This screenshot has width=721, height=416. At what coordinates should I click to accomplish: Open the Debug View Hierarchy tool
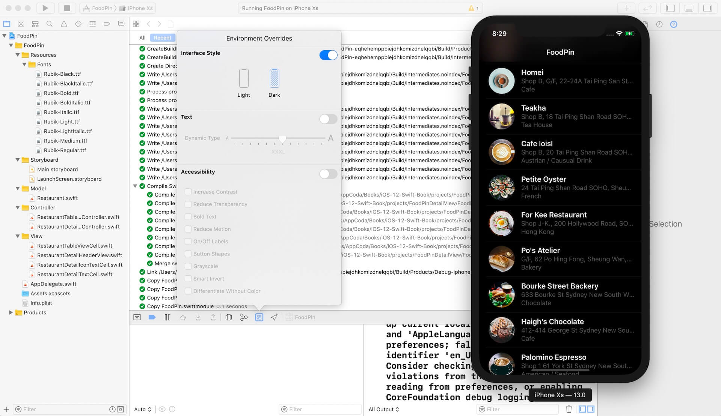[229, 317]
